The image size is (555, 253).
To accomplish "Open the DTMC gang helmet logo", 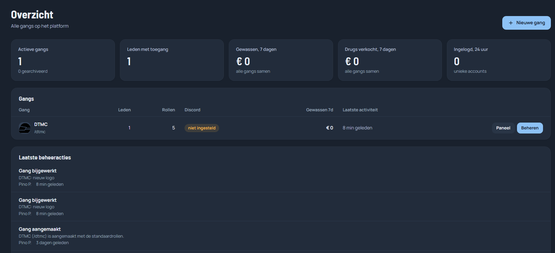I will coord(25,128).
